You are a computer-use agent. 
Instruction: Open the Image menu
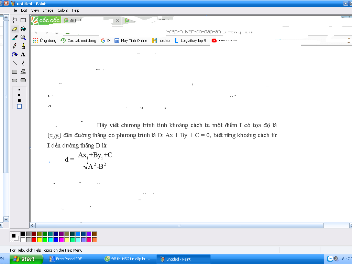click(x=48, y=10)
